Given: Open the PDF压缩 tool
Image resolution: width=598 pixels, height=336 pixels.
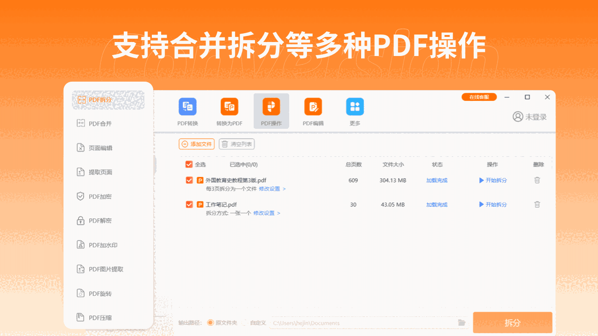Looking at the screenshot, I should click(99, 317).
